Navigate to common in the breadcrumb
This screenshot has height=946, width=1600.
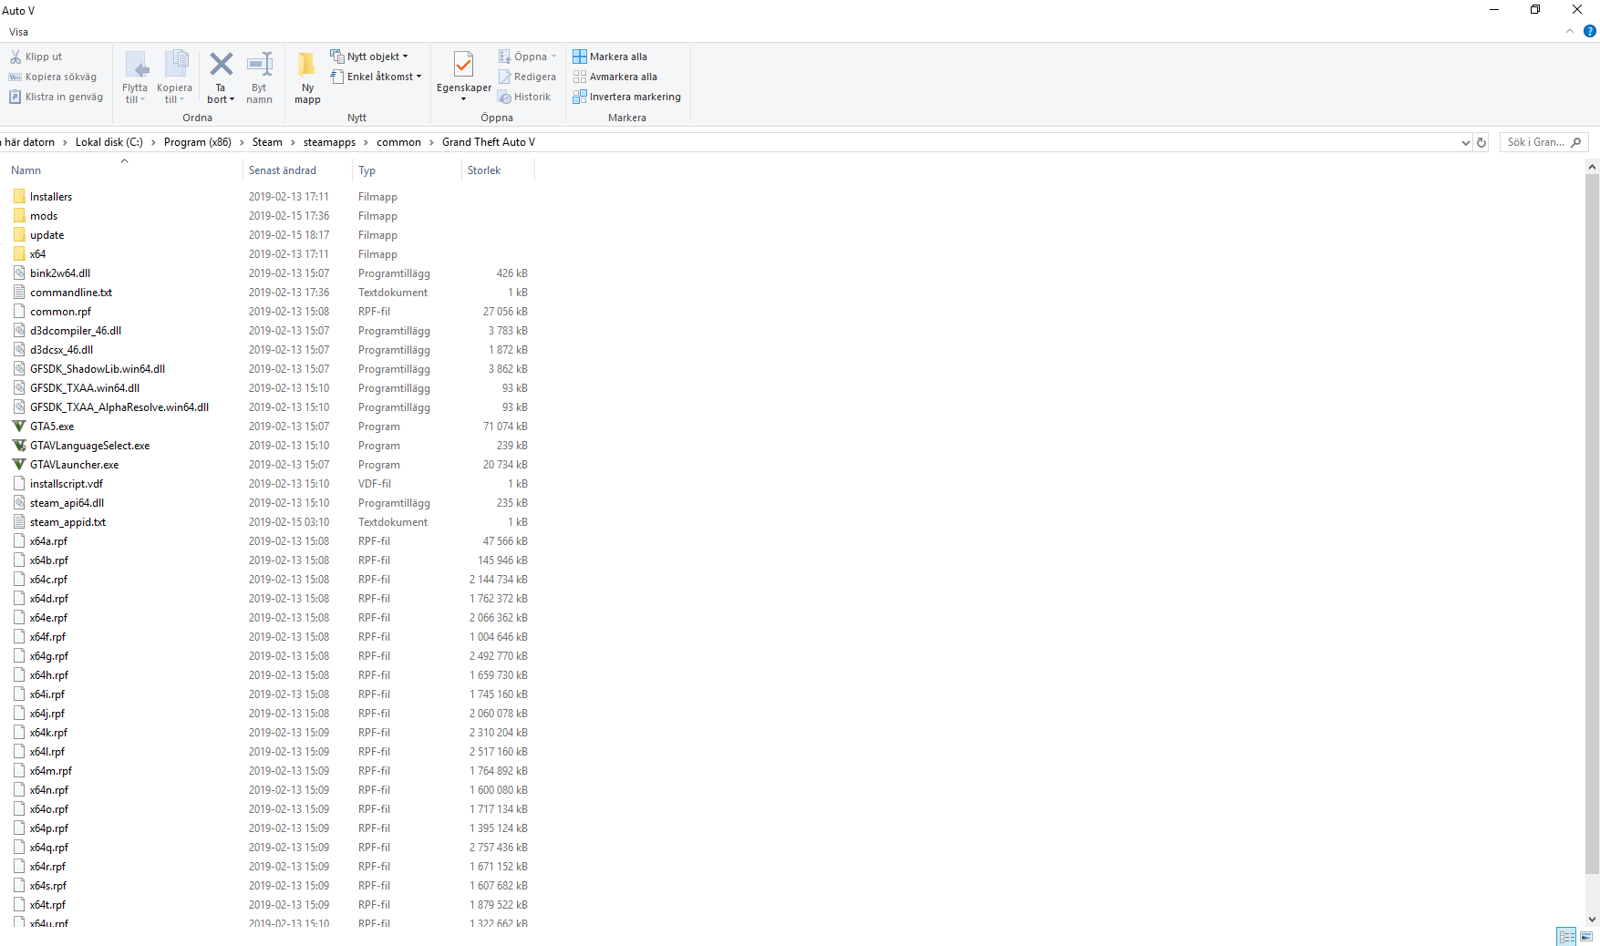pos(398,142)
